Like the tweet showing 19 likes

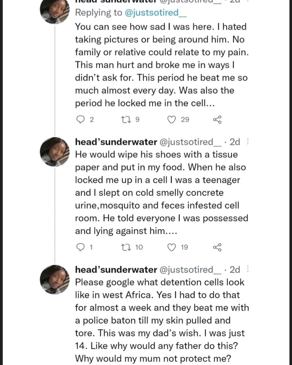click(172, 247)
